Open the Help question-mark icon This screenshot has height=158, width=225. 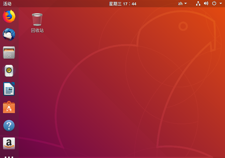pyautogui.click(x=9, y=125)
